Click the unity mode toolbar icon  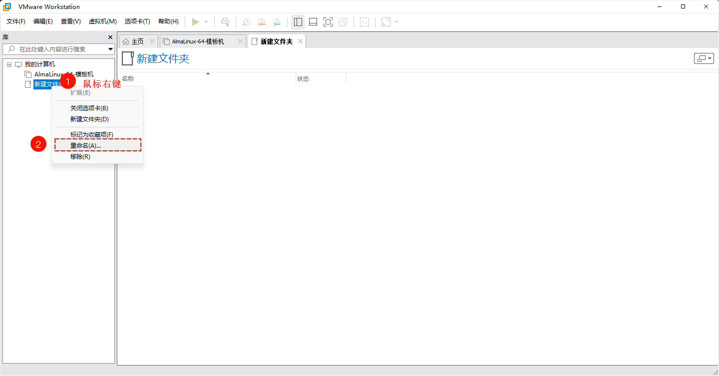coord(343,22)
